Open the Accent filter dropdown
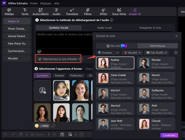The height and width of the screenshot is (140, 185). click(132, 53)
